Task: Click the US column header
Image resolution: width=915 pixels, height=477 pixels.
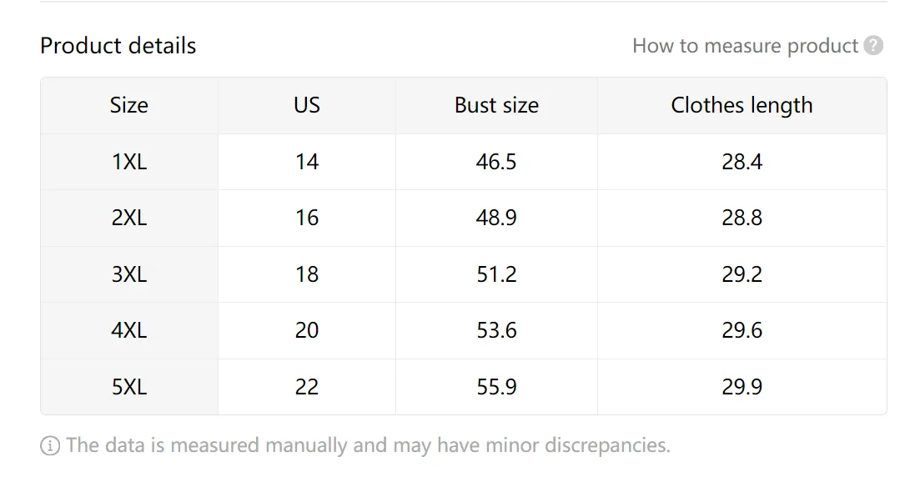Action: click(x=307, y=105)
